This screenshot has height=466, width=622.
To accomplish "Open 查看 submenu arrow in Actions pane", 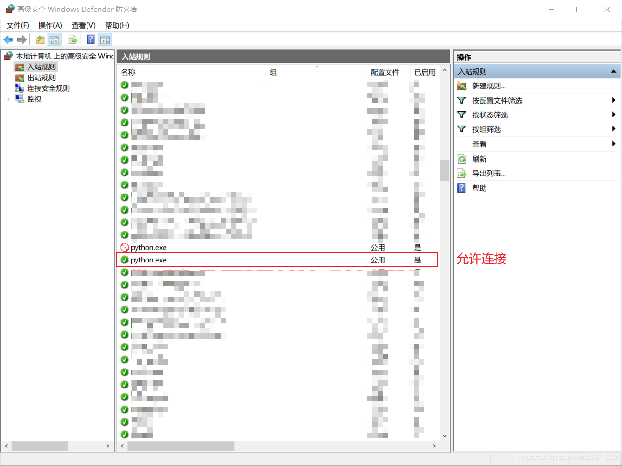I will pos(614,144).
